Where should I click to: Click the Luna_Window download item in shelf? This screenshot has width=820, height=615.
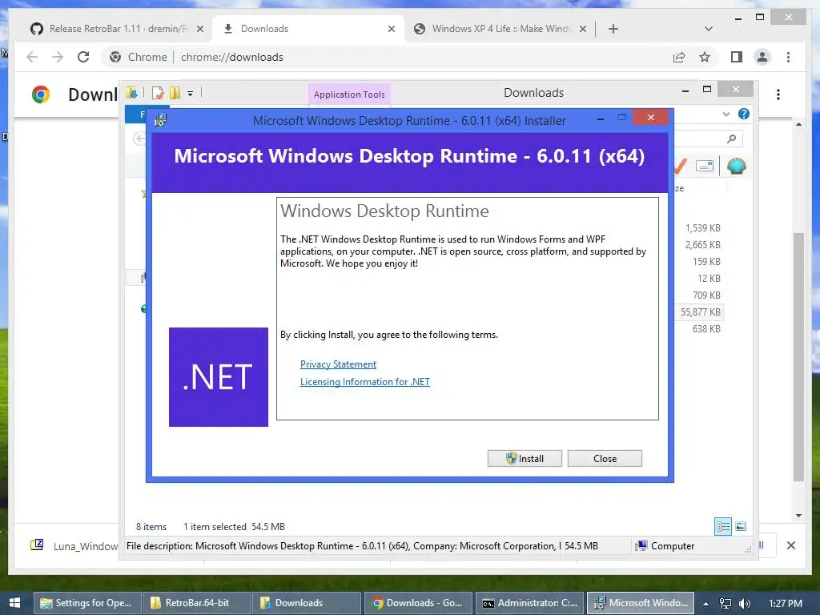[73, 546]
